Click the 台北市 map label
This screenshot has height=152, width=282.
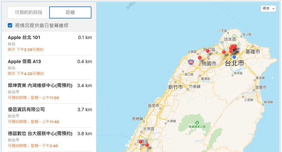[234, 63]
